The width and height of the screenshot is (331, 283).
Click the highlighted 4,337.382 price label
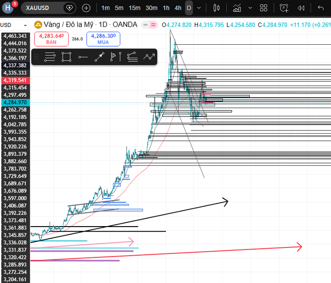16,65
